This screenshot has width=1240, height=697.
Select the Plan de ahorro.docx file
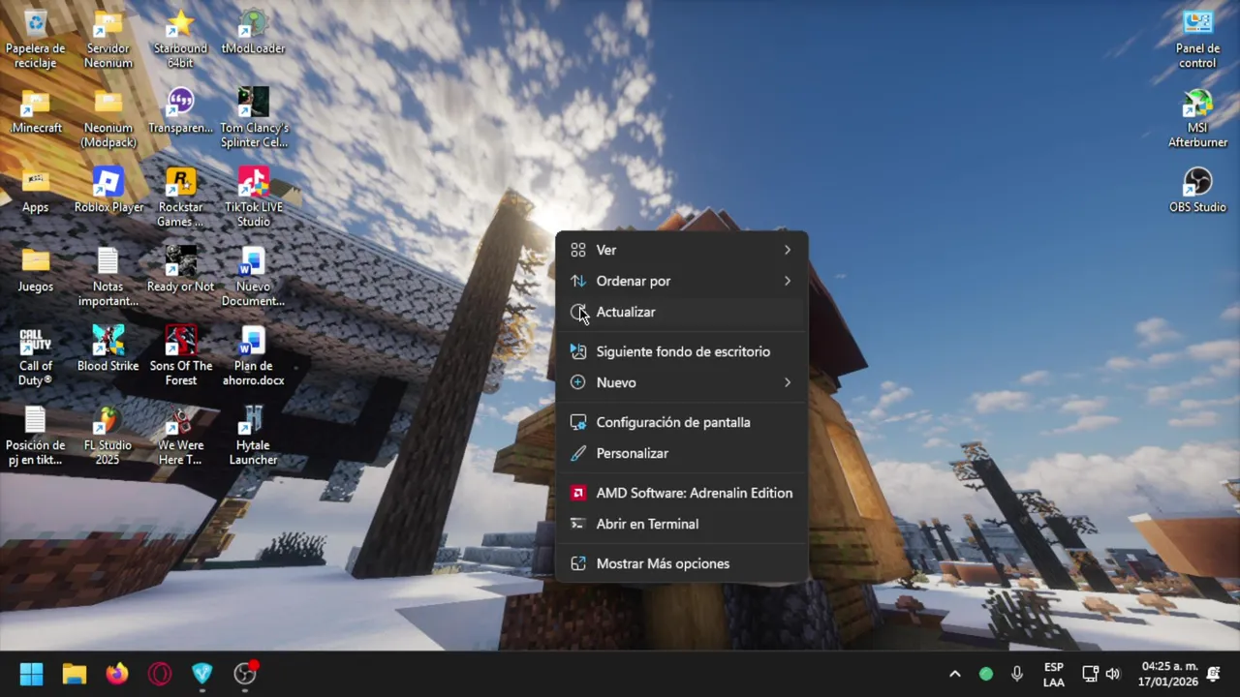pyautogui.click(x=253, y=356)
